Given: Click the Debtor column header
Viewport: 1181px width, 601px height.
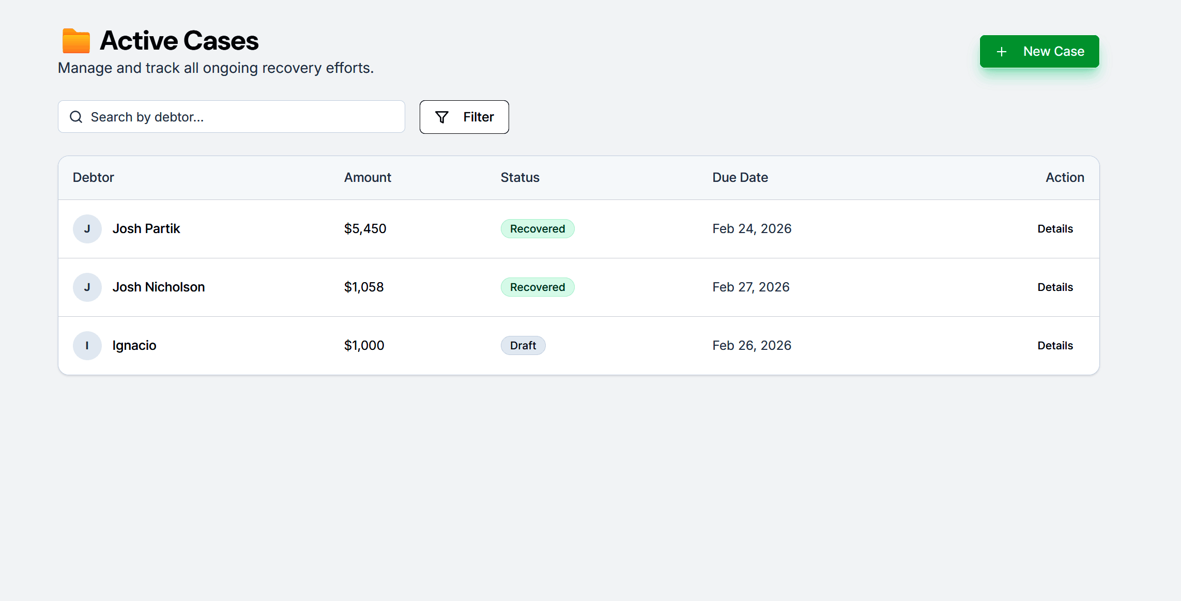Looking at the screenshot, I should 94,178.
